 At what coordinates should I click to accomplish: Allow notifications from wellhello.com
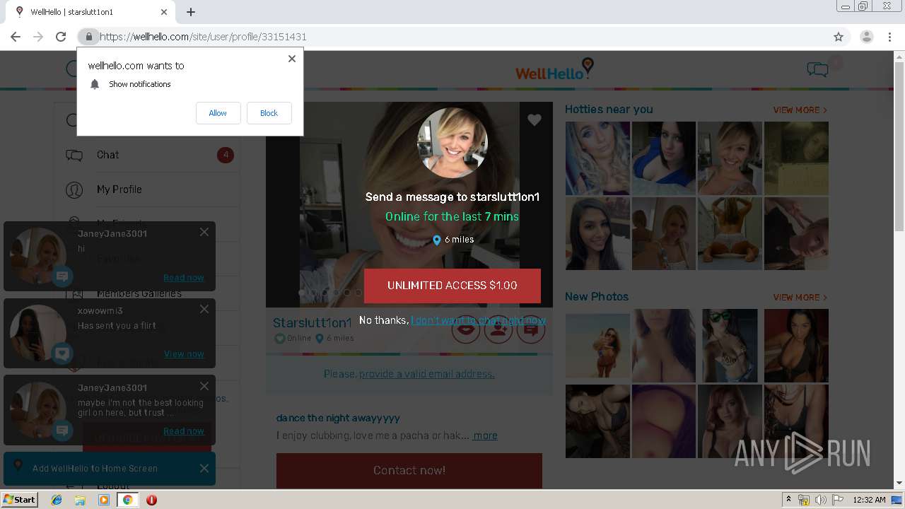tap(218, 113)
